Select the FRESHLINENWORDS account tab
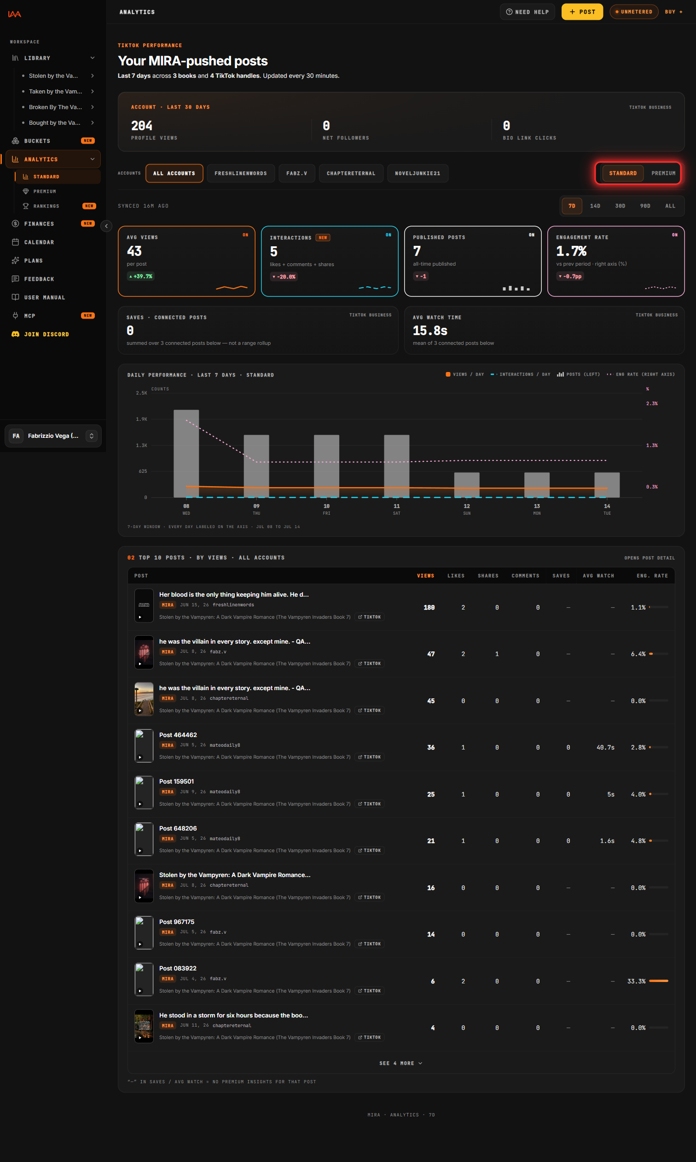Viewport: 696px width, 1162px height. point(241,173)
